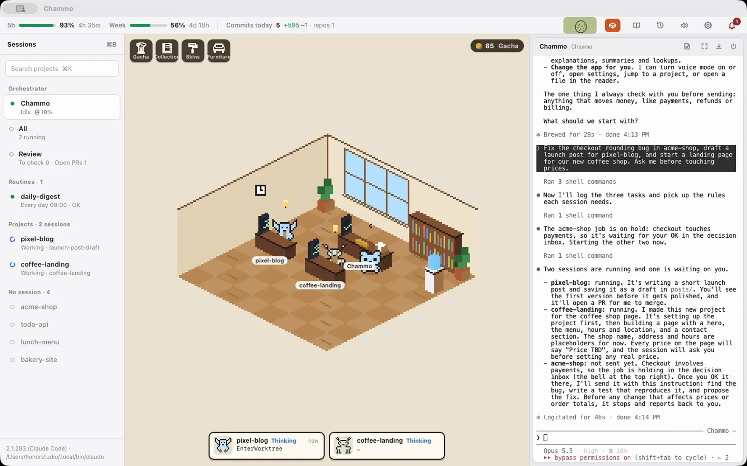747x466 pixels.
Task: Click the terminal prompt input line
Action: tap(636, 438)
